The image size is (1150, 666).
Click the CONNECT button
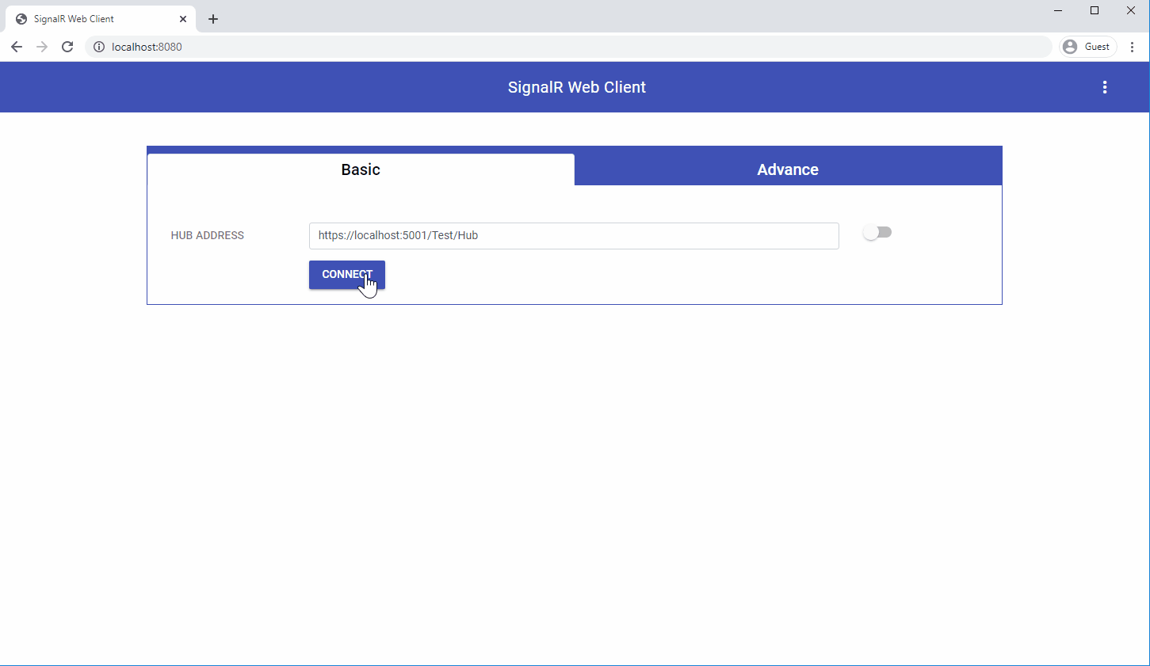click(x=347, y=275)
